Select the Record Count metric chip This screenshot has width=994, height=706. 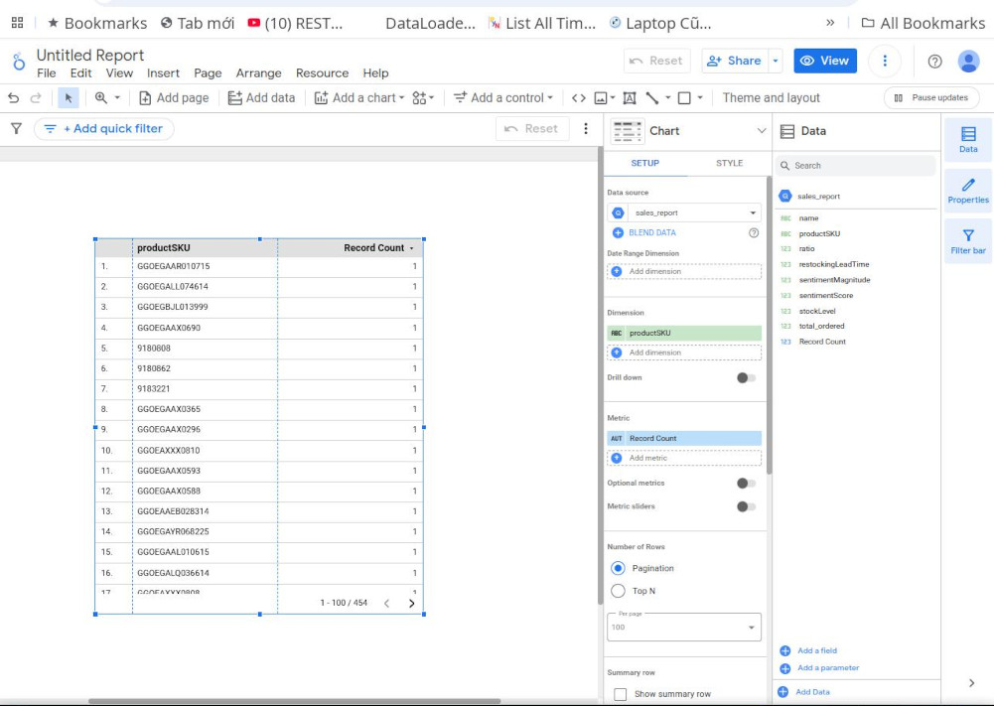coord(684,439)
